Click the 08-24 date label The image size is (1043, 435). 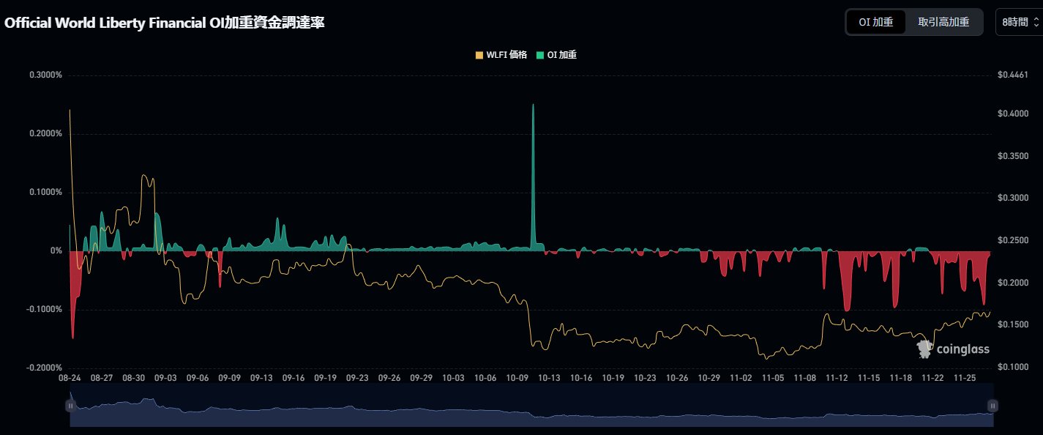click(70, 379)
